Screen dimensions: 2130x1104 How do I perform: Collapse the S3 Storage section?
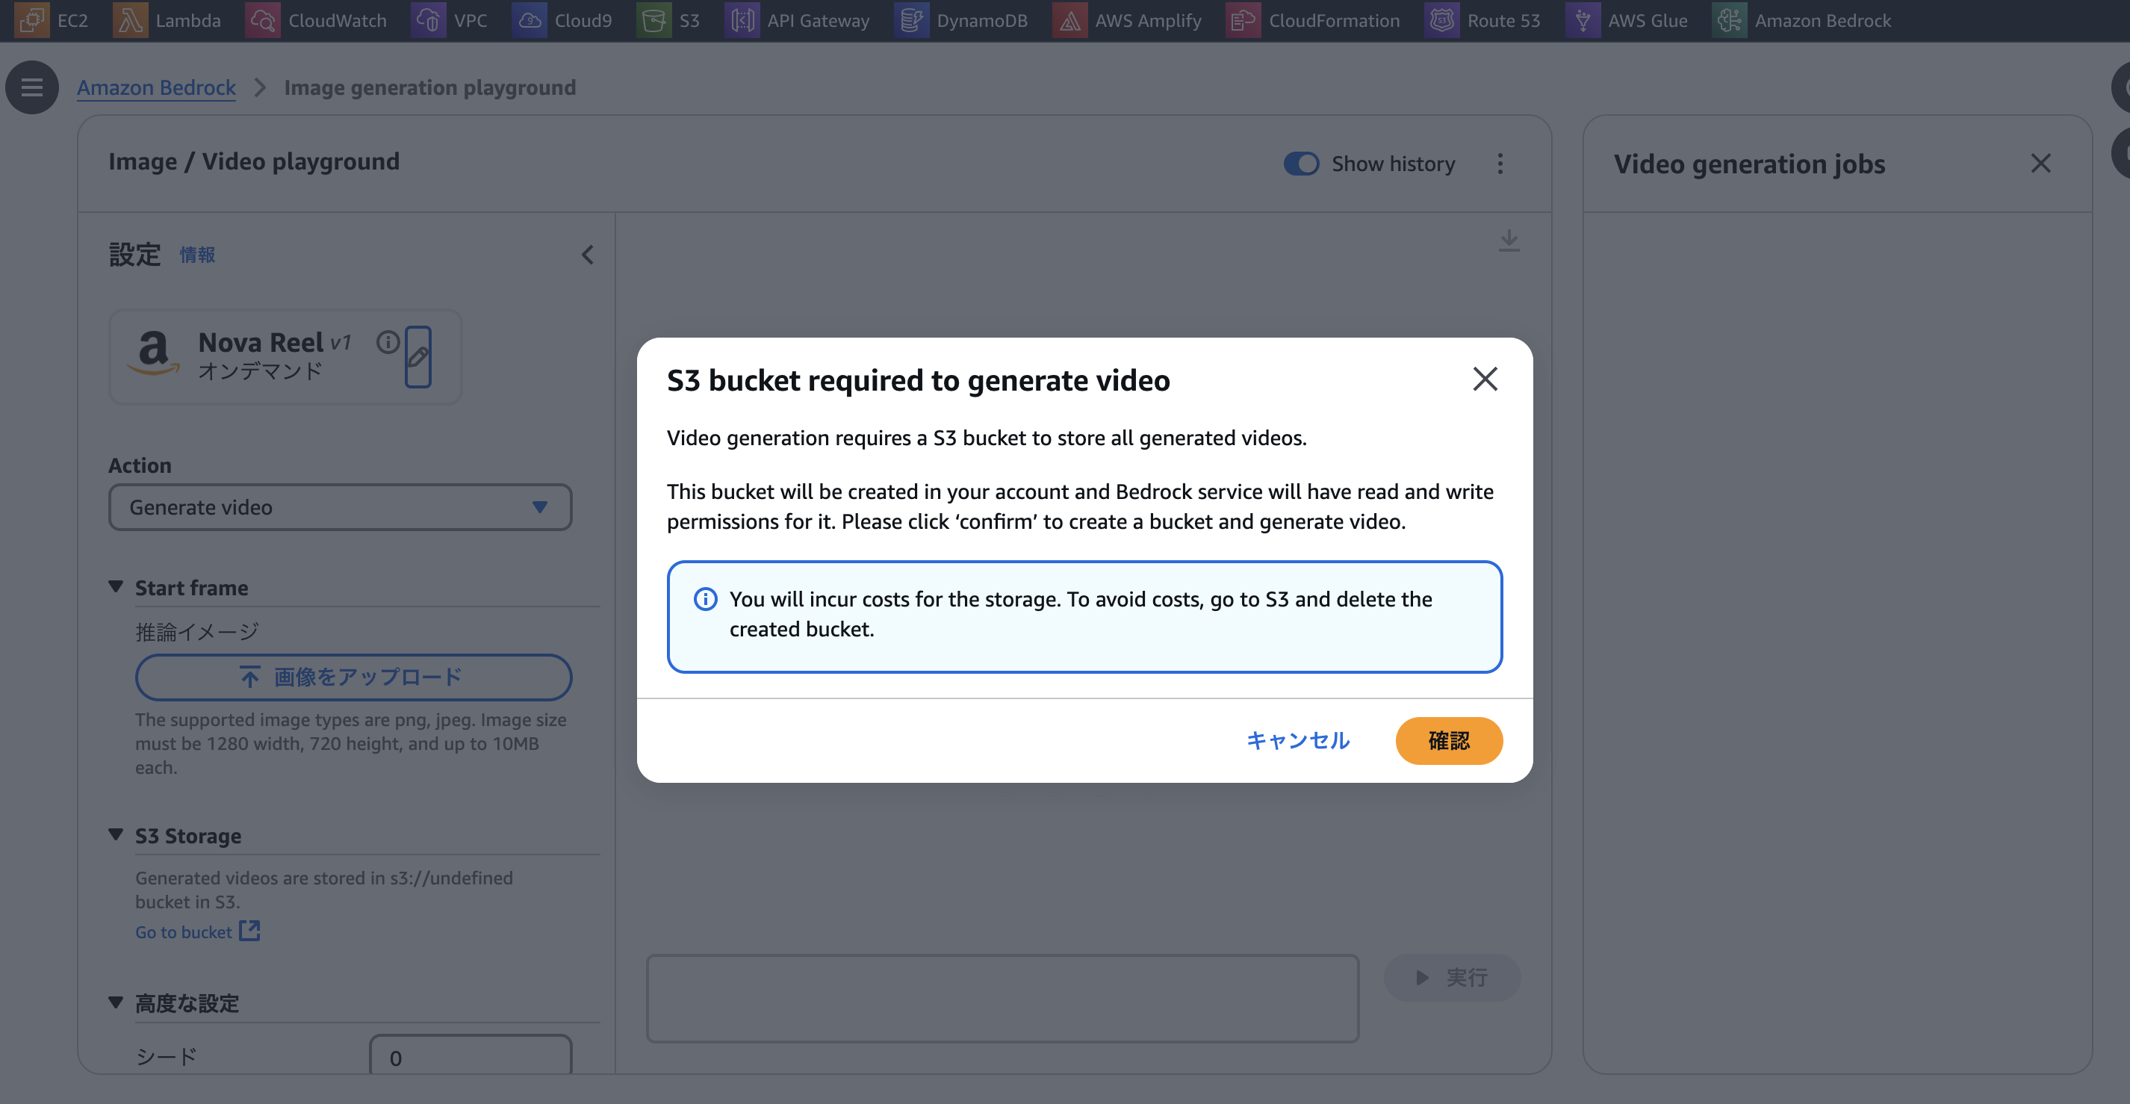pyautogui.click(x=116, y=835)
